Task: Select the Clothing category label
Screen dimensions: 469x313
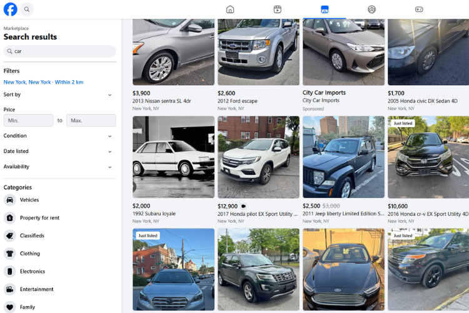Action: (30, 254)
